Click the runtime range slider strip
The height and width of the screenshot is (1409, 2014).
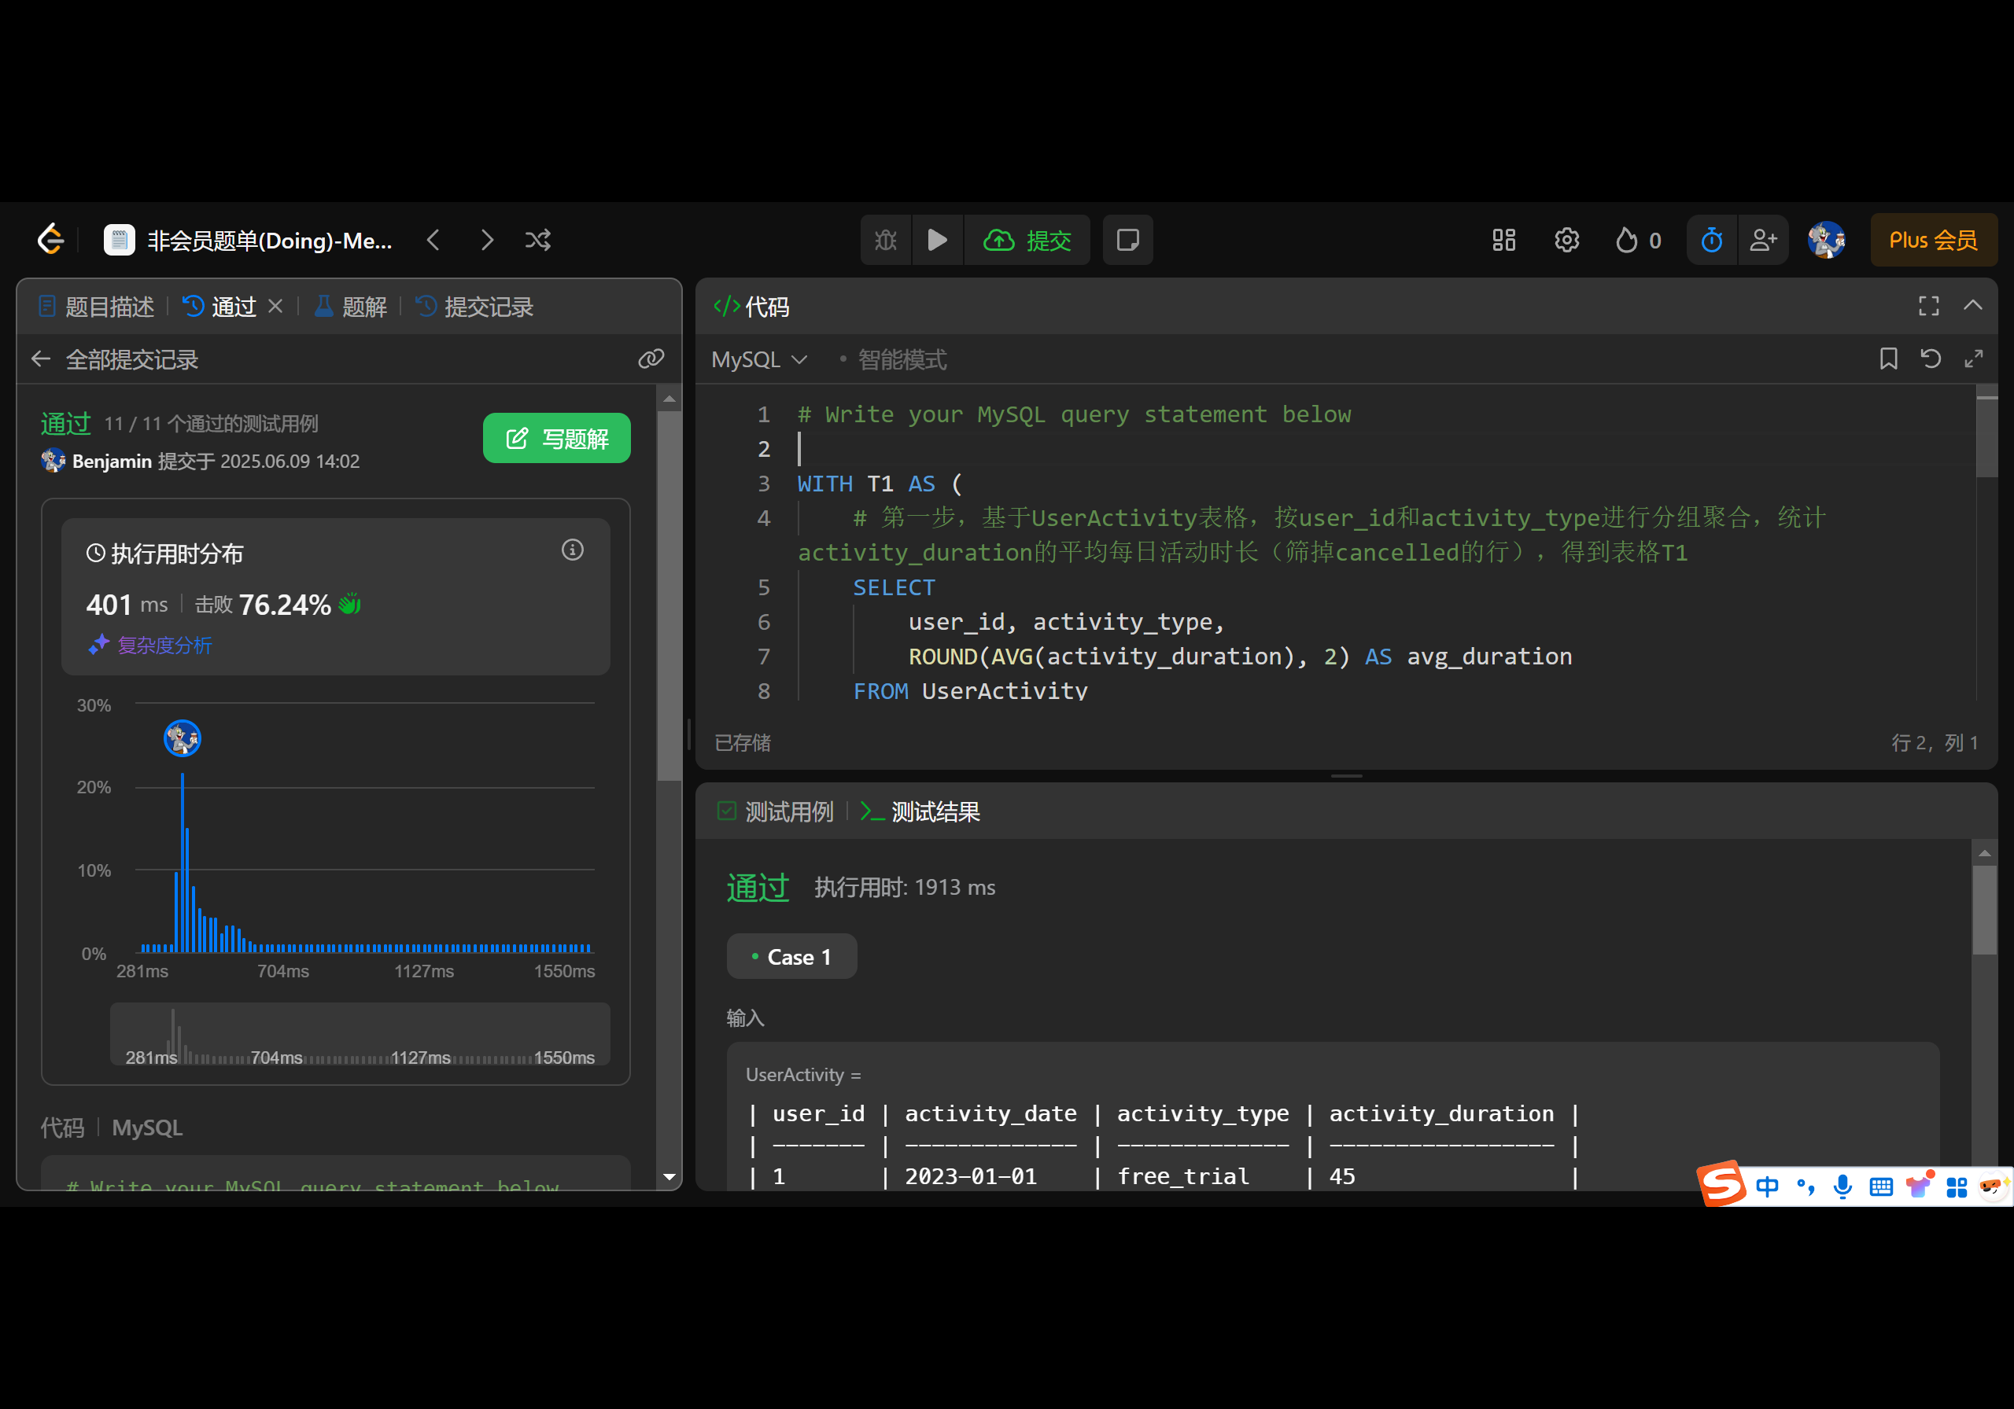360,1035
